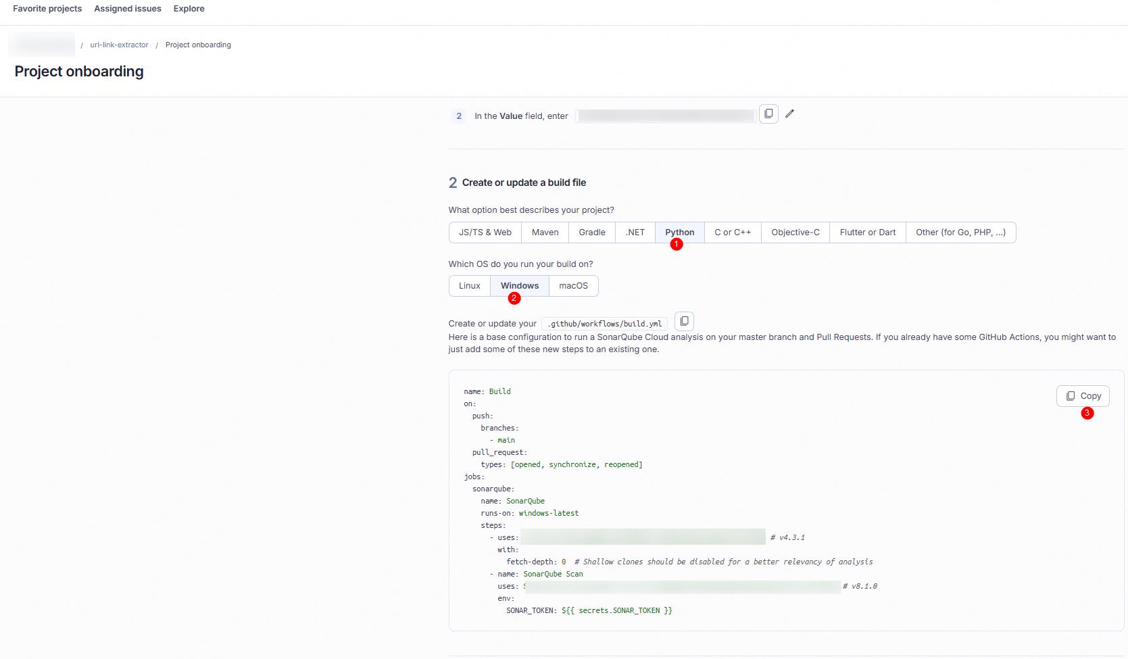Click the 'name: Build' code line
The height and width of the screenshot is (659, 1128).
[487, 391]
